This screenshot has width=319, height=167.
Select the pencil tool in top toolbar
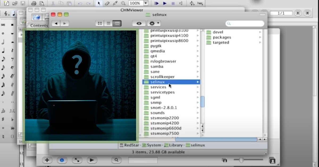pyautogui.click(x=115, y=3)
